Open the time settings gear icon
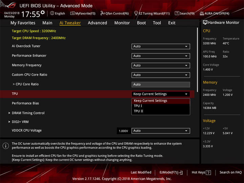Screen dimensions: 244x183 [x=43, y=12]
